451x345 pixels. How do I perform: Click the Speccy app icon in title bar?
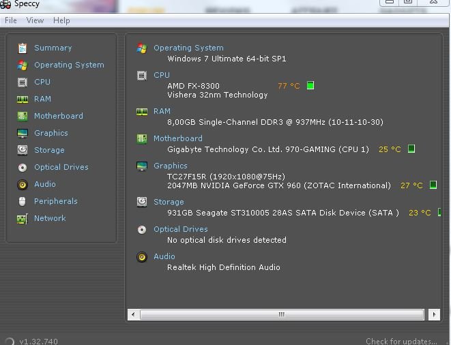coord(5,4)
